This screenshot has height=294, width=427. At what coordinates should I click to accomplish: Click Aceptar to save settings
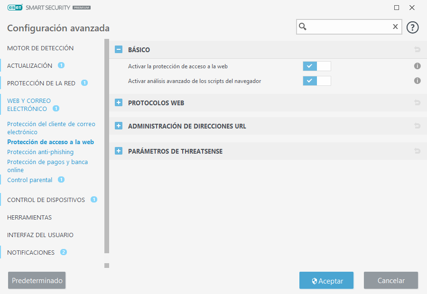(x=326, y=280)
